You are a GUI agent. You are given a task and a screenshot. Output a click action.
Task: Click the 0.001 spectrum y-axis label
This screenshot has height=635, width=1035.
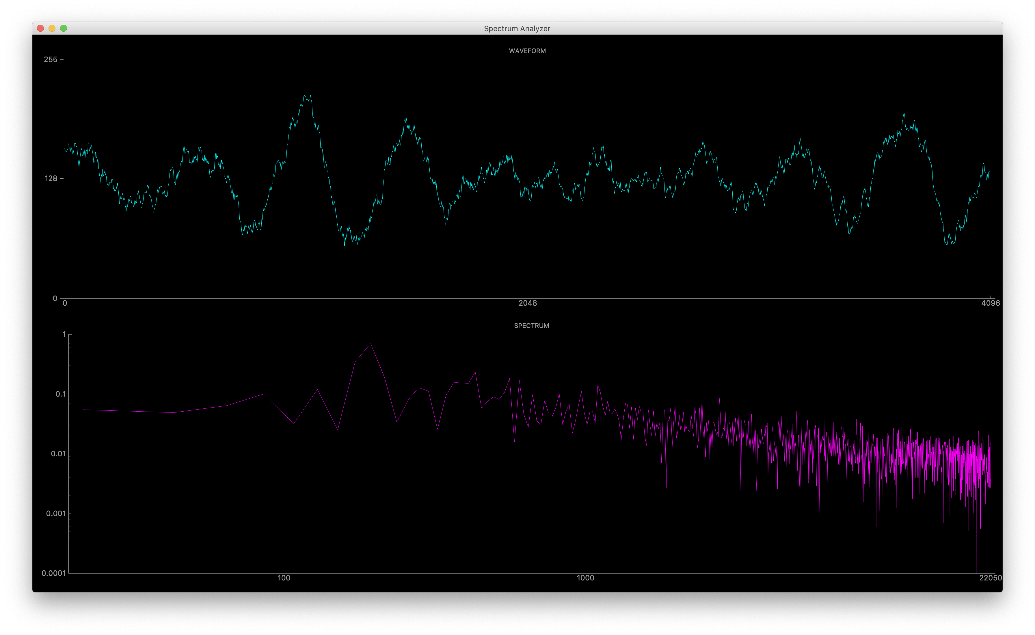click(x=56, y=513)
